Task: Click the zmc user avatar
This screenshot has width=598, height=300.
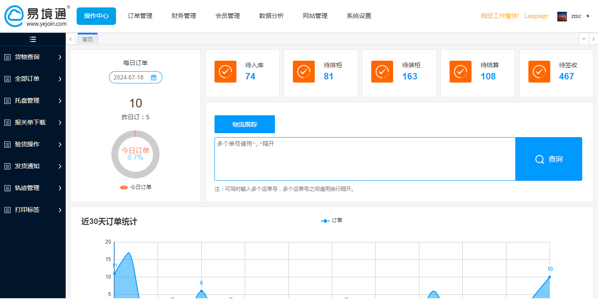Action: point(562,16)
